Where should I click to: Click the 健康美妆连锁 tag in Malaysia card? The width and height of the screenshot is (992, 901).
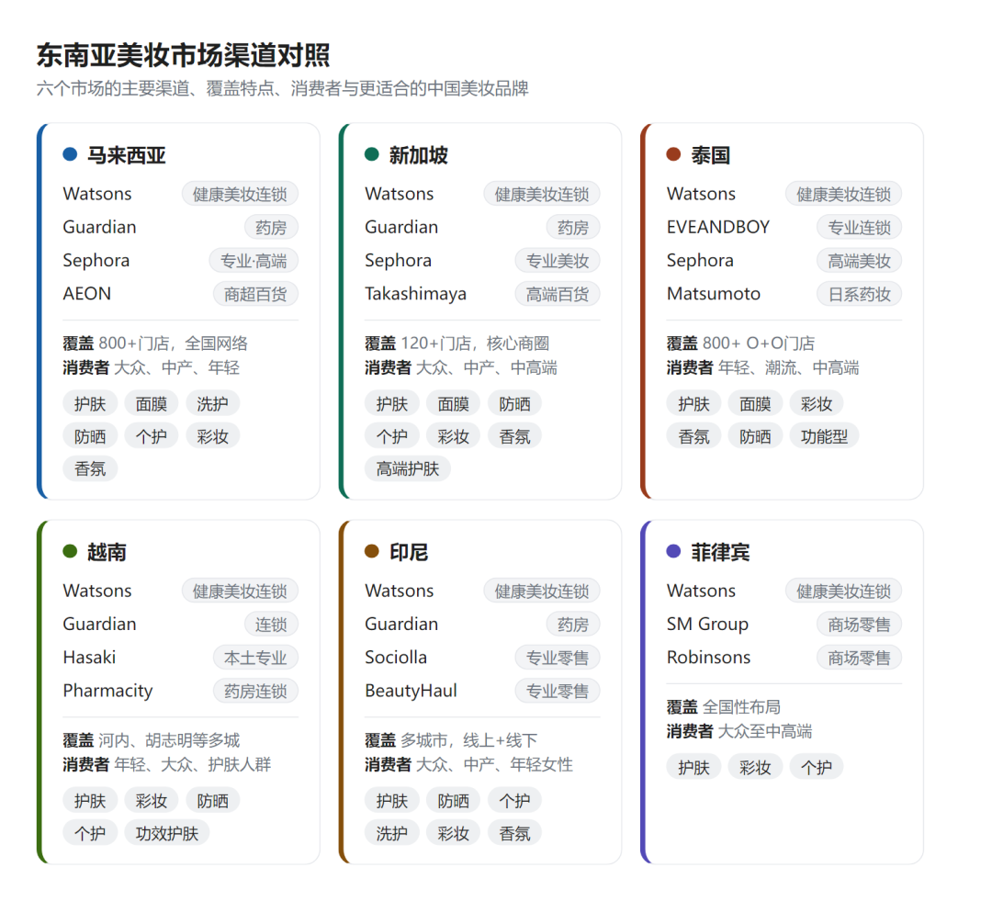pyautogui.click(x=240, y=194)
